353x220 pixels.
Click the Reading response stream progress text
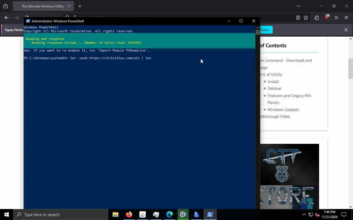click(86, 43)
